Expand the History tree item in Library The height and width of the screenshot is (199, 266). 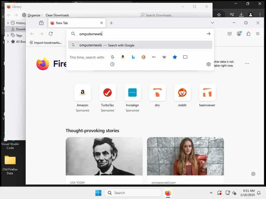[8, 23]
